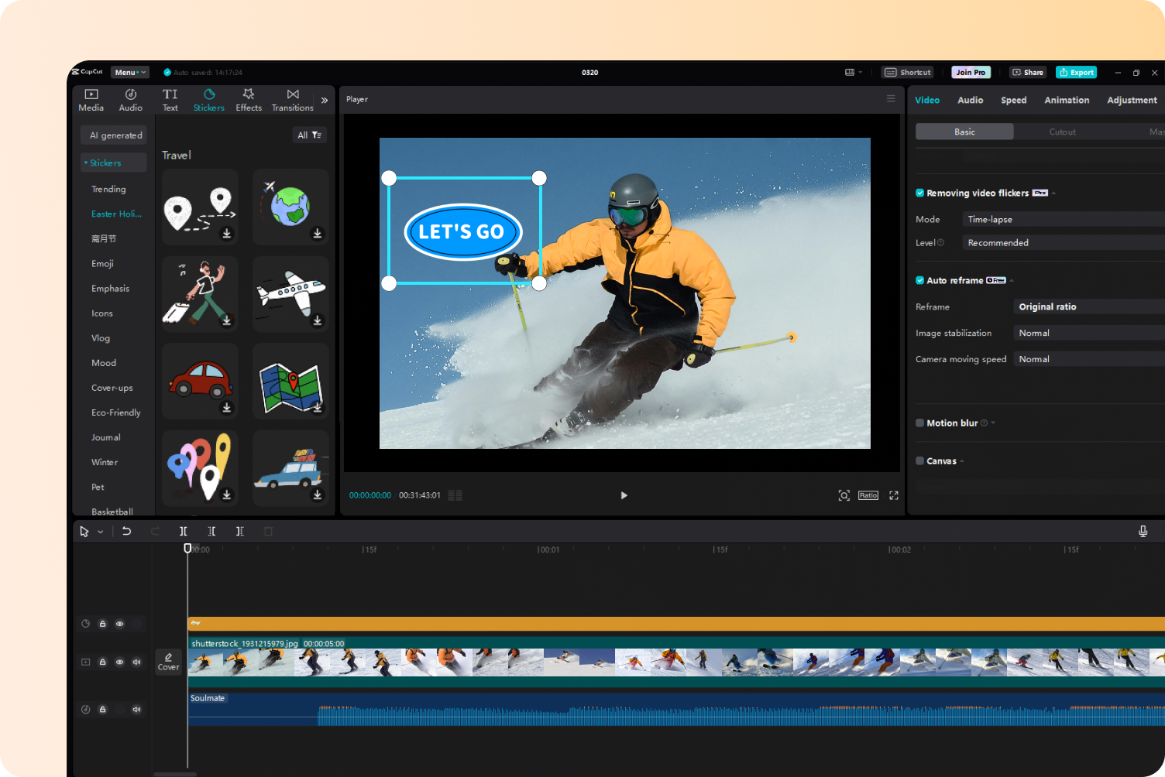Edit the video Cover

[168, 662]
